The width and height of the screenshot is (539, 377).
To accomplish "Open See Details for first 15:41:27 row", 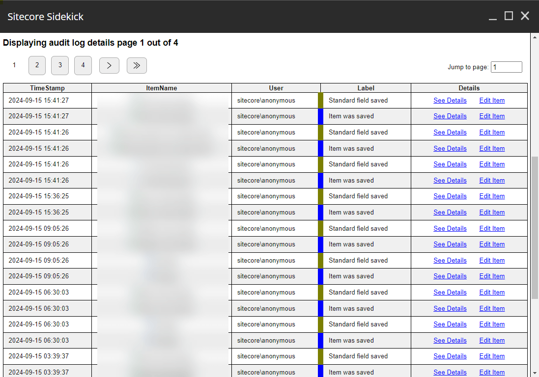I will (450, 101).
